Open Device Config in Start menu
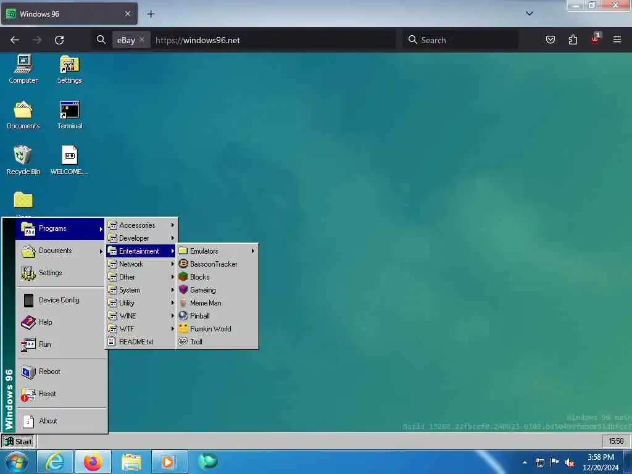 click(61, 300)
